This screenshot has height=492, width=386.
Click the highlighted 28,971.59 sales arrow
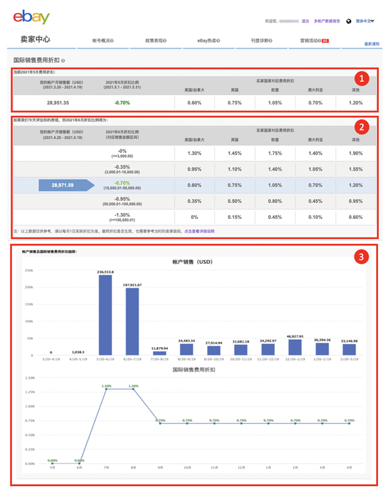[67, 185]
